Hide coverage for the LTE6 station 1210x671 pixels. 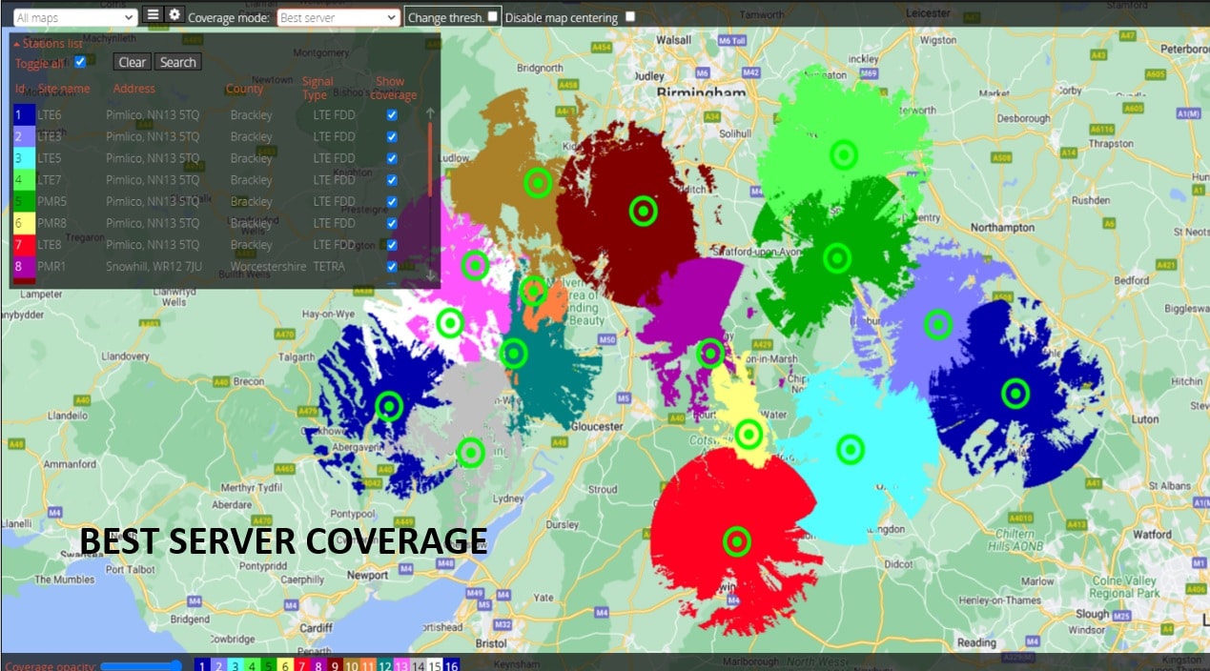[392, 114]
